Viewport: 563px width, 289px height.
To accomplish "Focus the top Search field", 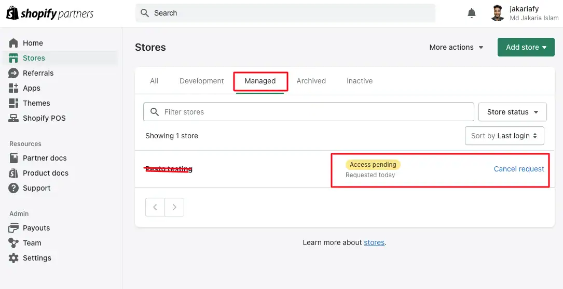I will [x=285, y=13].
